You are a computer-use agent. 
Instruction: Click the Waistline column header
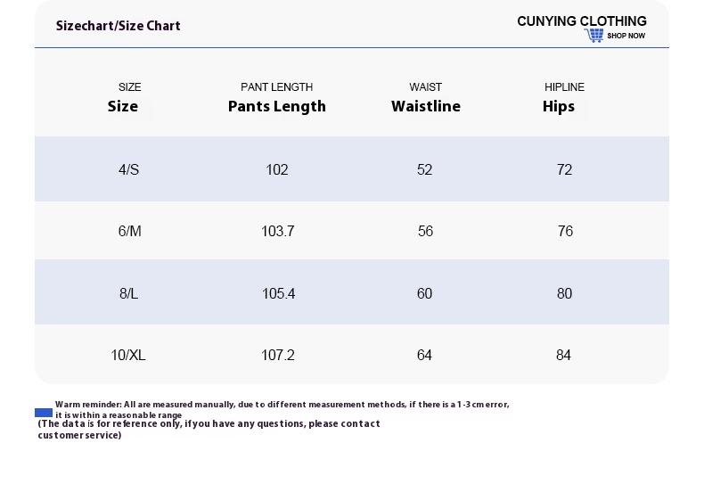coord(426,106)
